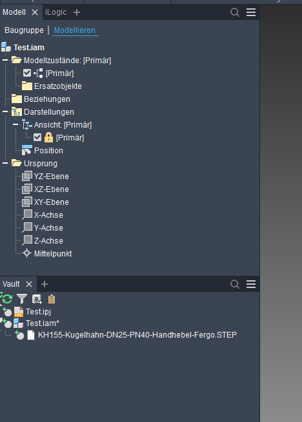This screenshot has width=302, height=422.
Task: Close the Vault panel tab
Action: 29,284
